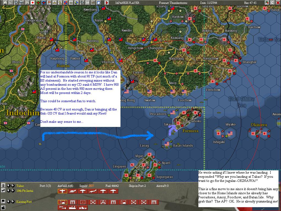The image size is (281, 211).
Task: Click the airfield icon beside 19th Ftr Sentai
Action: [x=3, y=191]
